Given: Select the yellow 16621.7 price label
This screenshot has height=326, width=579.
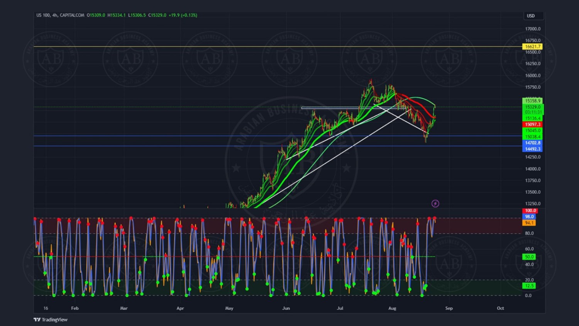Looking at the screenshot, I should (532, 46).
